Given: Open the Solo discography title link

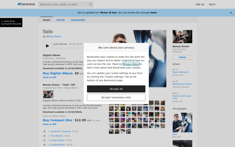Looking at the screenshot, I should (175, 134).
